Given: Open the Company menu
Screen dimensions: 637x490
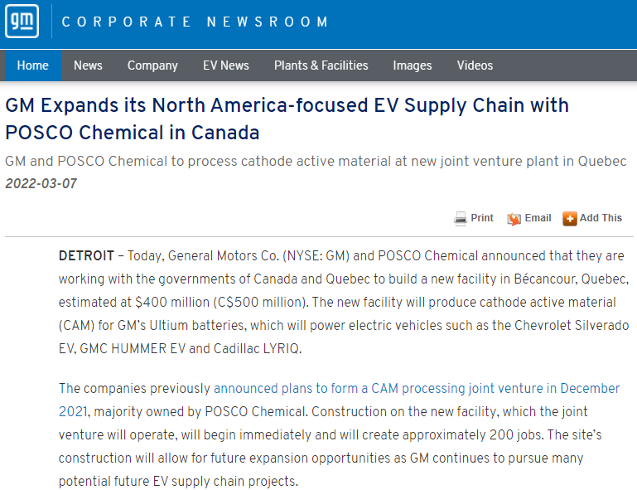Looking at the screenshot, I should pos(152,65).
